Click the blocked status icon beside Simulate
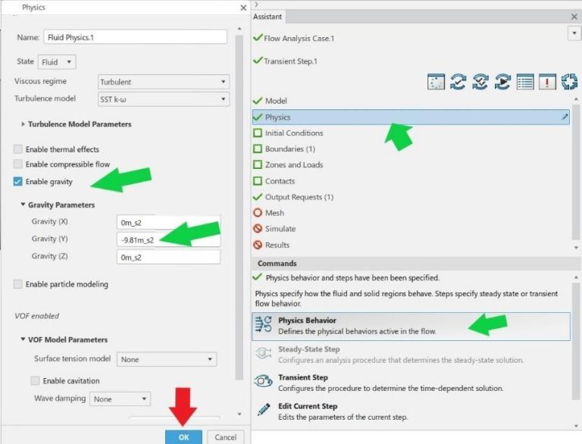Screen dimensions: 582x444 (258, 229)
